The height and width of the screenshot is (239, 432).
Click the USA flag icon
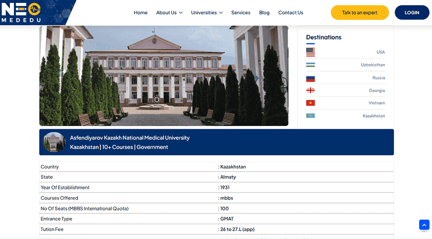(311, 52)
